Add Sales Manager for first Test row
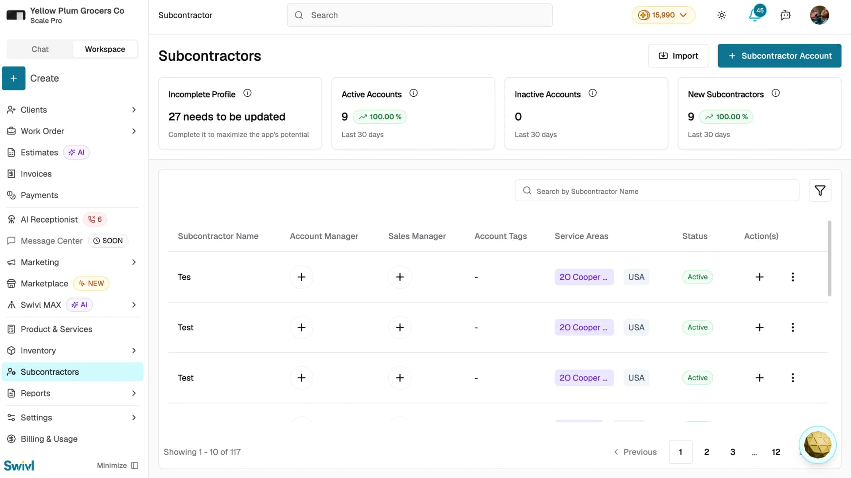 click(x=400, y=328)
